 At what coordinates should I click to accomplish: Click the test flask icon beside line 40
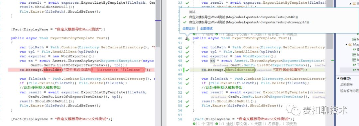click(x=187, y=38)
